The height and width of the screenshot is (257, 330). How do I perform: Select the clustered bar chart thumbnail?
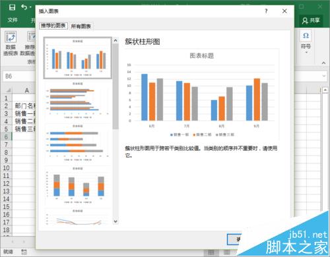tap(78, 100)
